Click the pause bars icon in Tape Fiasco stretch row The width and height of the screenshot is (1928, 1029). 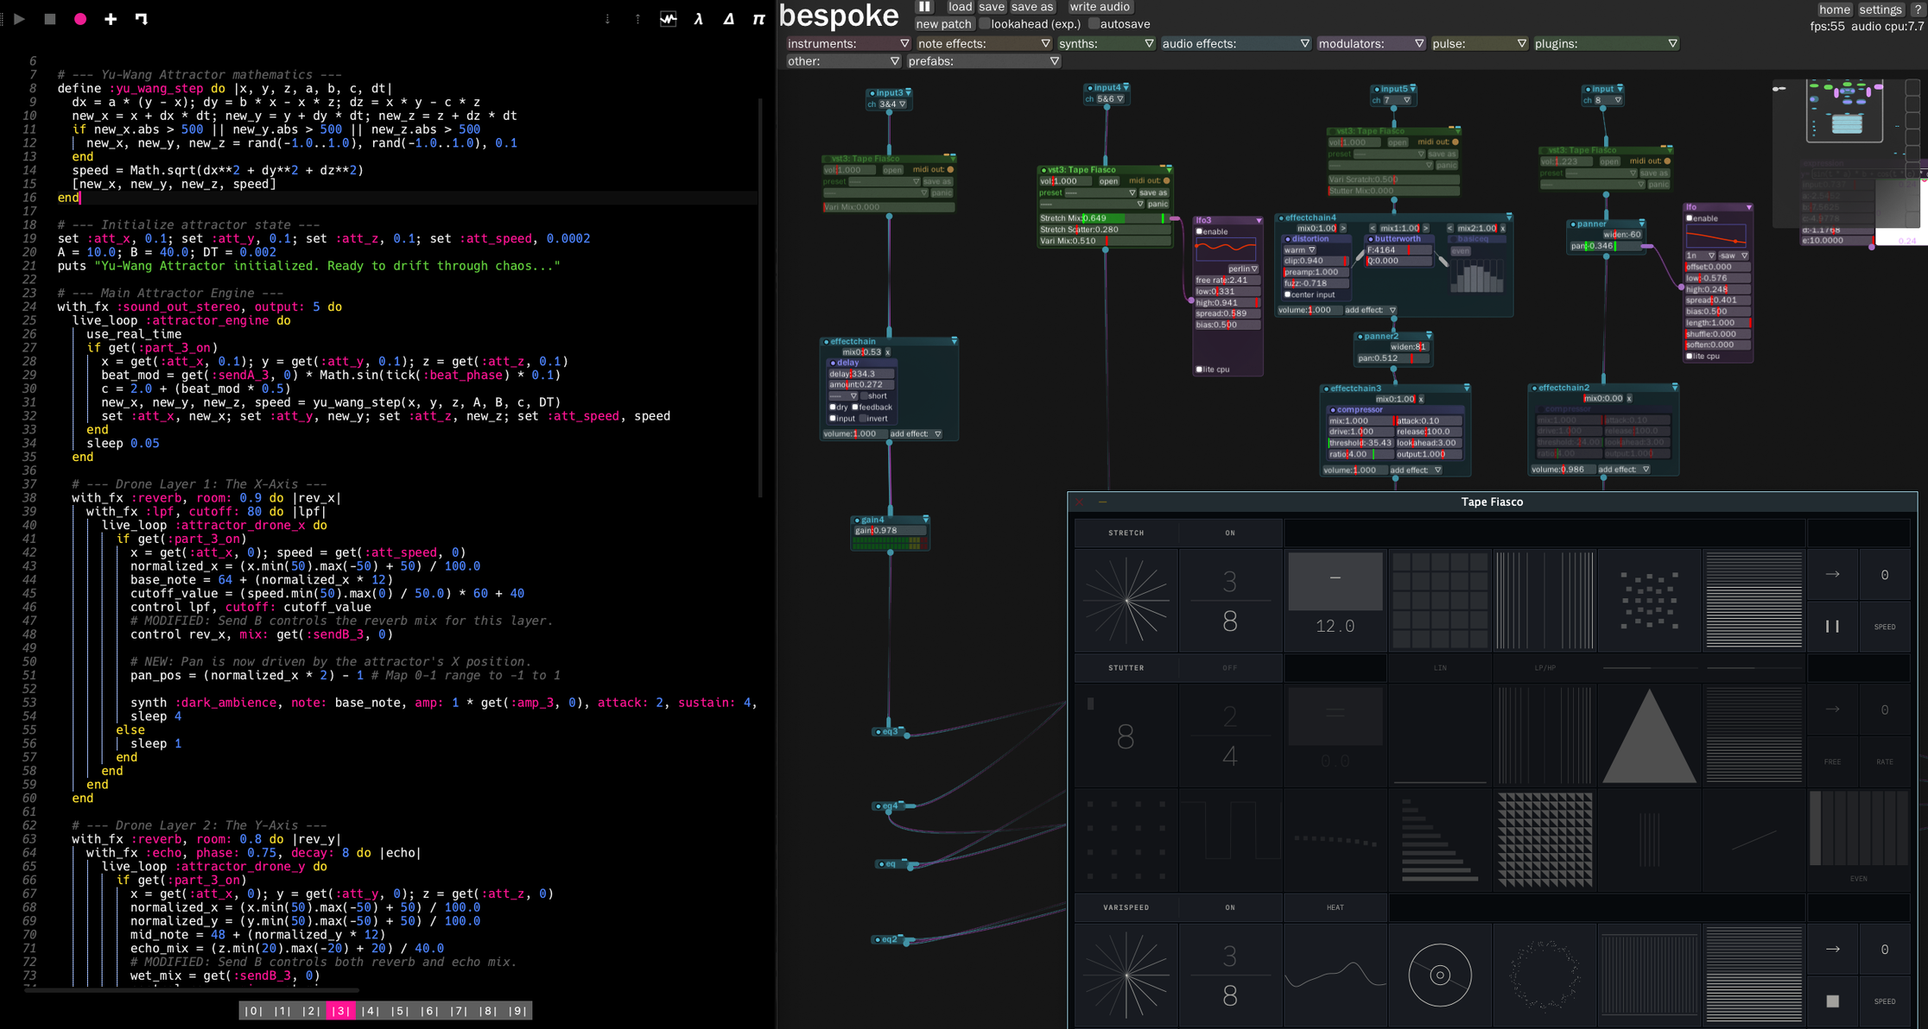click(1832, 627)
